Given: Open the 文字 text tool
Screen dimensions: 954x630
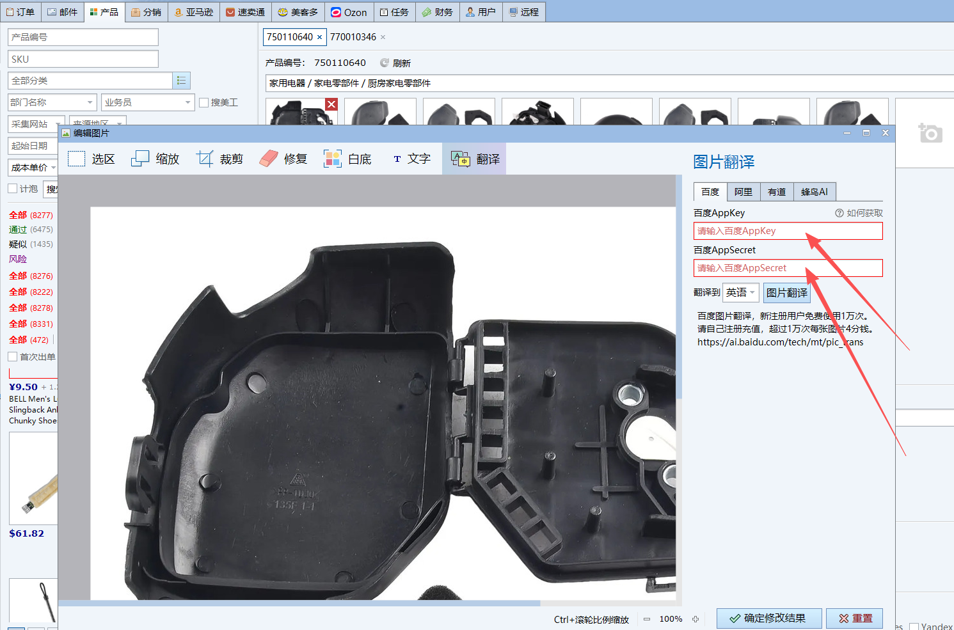Looking at the screenshot, I should click(x=411, y=159).
